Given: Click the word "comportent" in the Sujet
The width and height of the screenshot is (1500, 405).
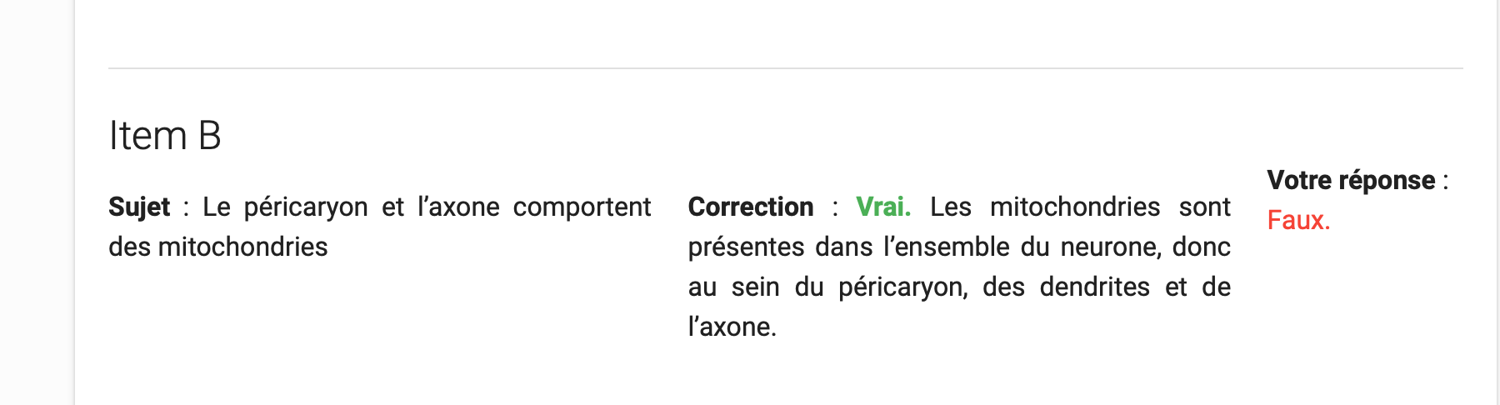Looking at the screenshot, I should (x=582, y=207).
